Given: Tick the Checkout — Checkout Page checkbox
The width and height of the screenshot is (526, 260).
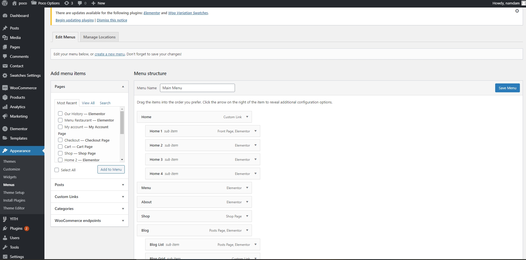Looking at the screenshot, I should click(60, 140).
